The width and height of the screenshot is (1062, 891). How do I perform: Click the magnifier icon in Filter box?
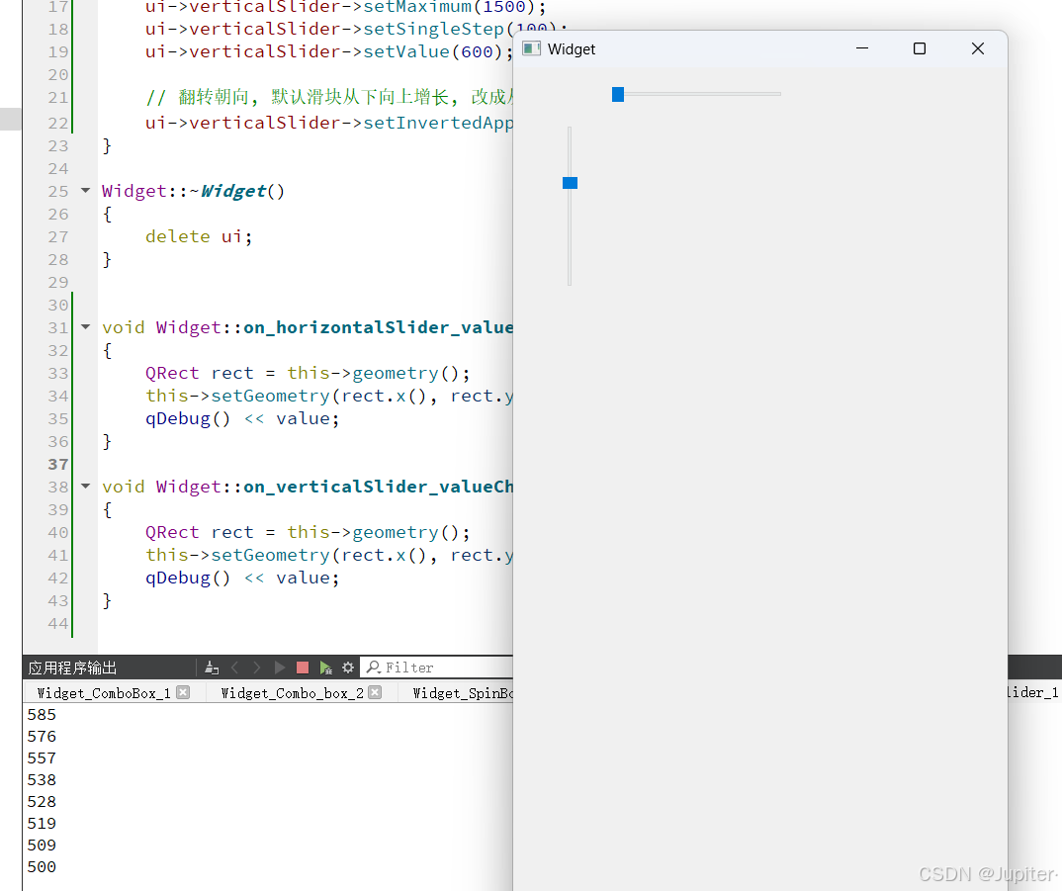373,668
